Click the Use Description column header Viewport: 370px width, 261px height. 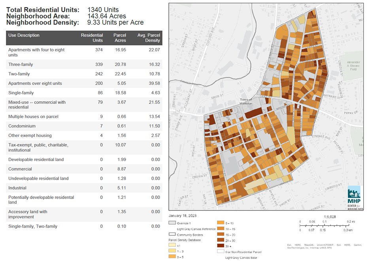click(x=24, y=35)
